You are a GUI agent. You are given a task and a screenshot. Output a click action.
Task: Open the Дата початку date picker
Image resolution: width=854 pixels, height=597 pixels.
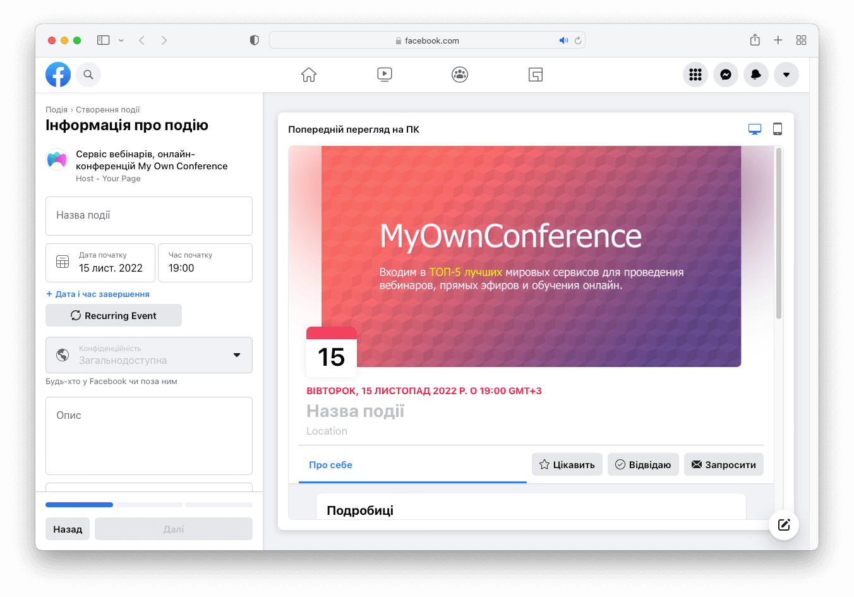[100, 263]
